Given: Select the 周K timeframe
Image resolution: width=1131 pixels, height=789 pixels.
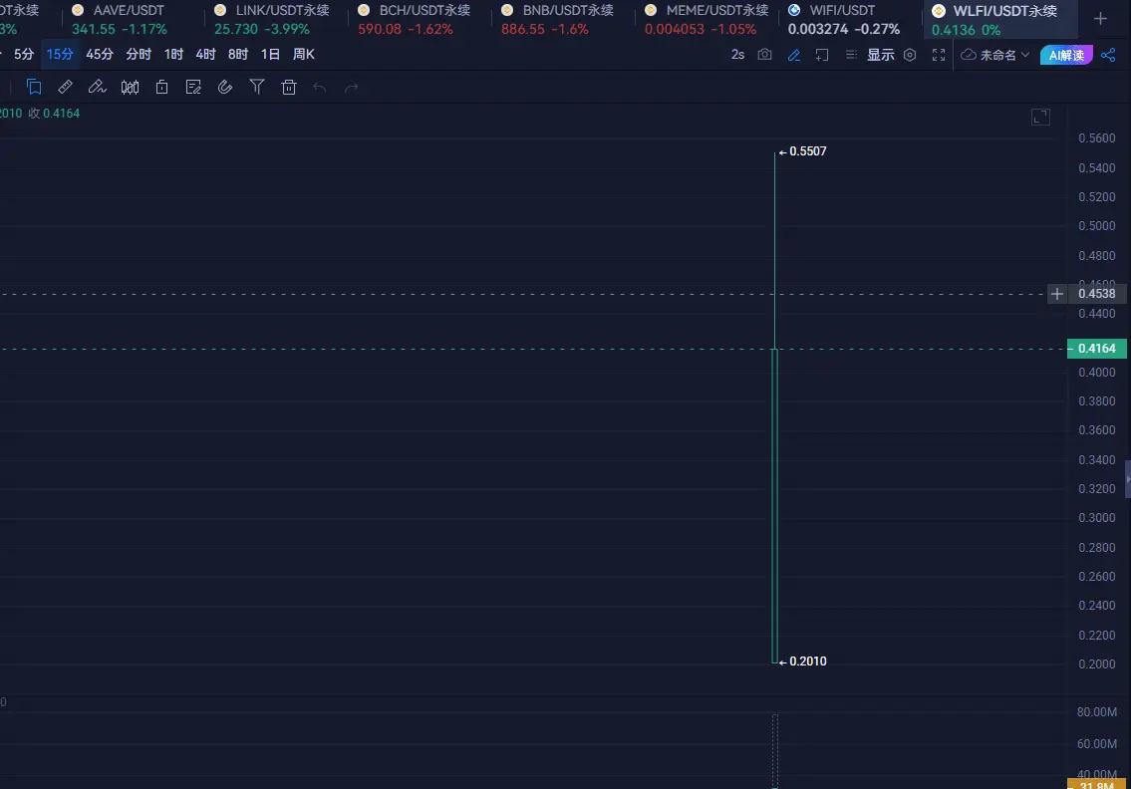Looking at the screenshot, I should tap(304, 54).
